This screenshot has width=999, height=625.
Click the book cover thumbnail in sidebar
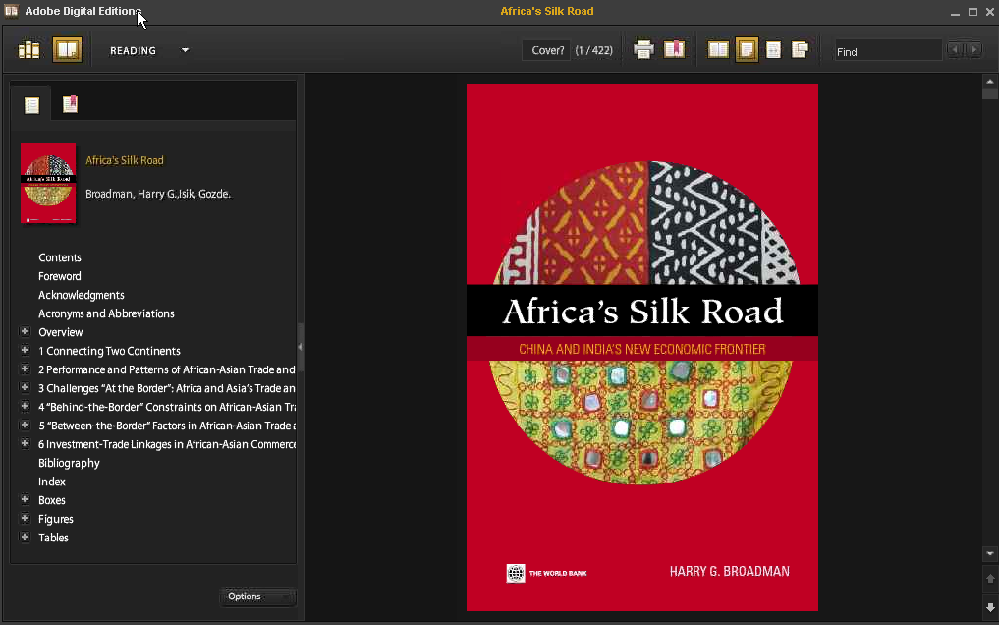tap(48, 184)
